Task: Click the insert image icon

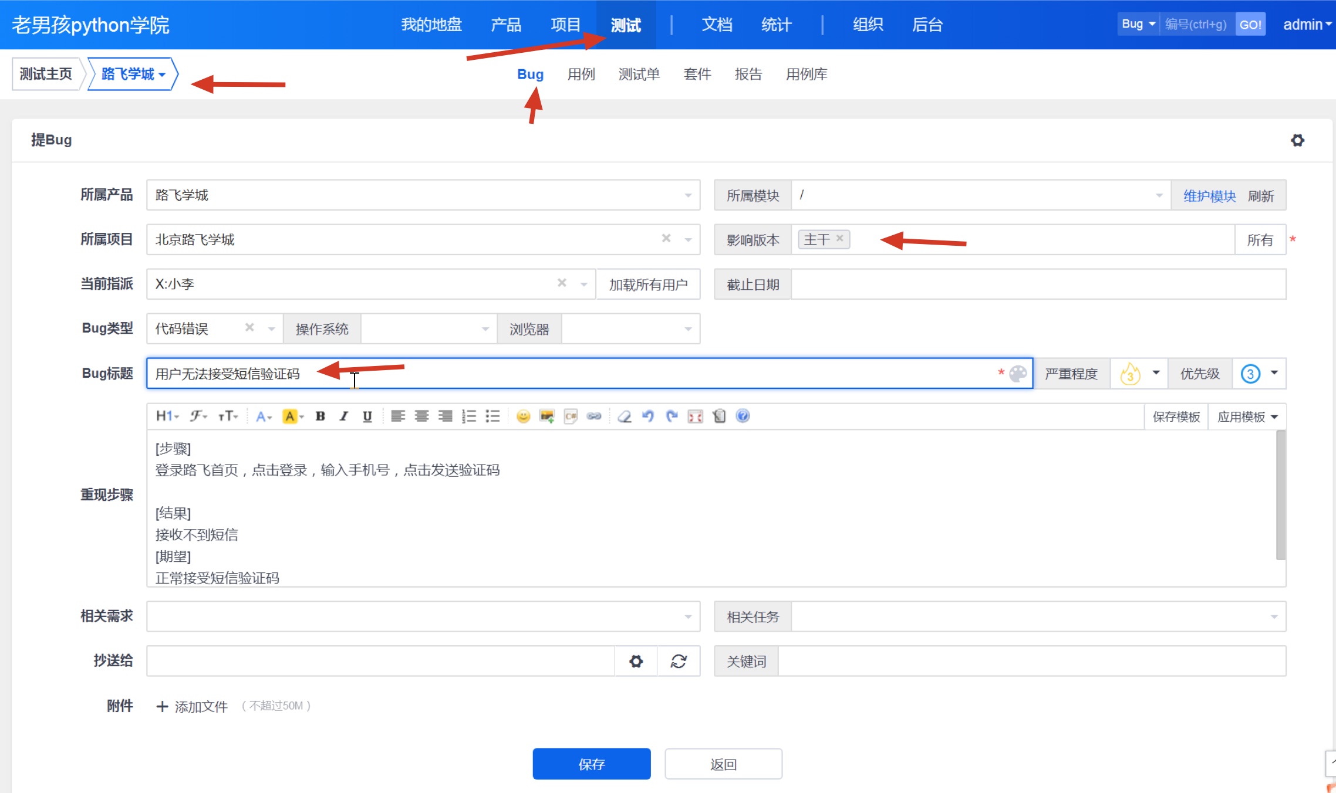Action: [547, 416]
